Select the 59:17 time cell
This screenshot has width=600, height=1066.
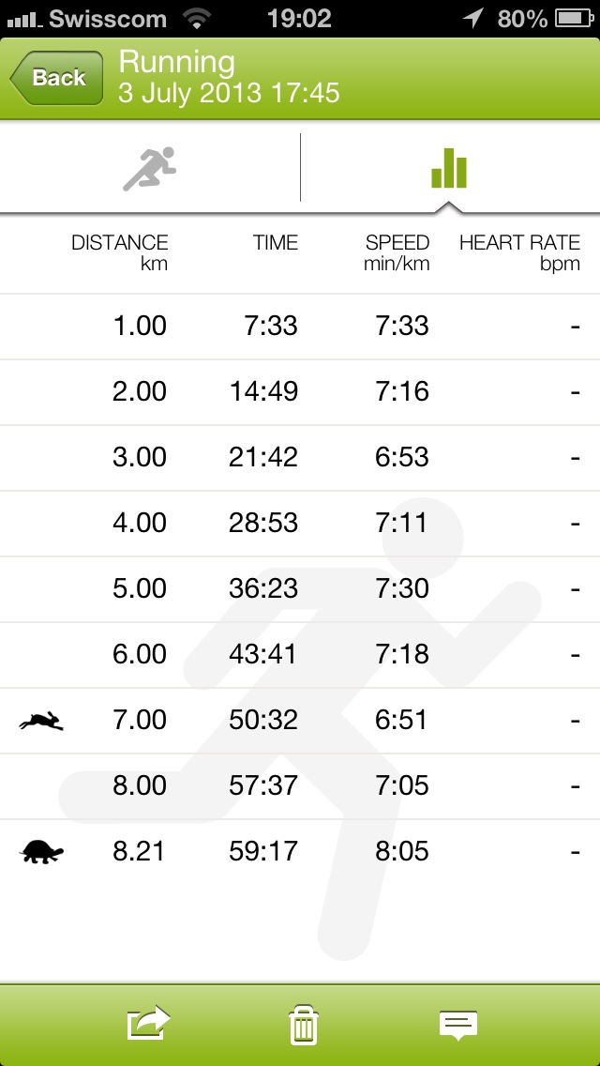point(262,852)
